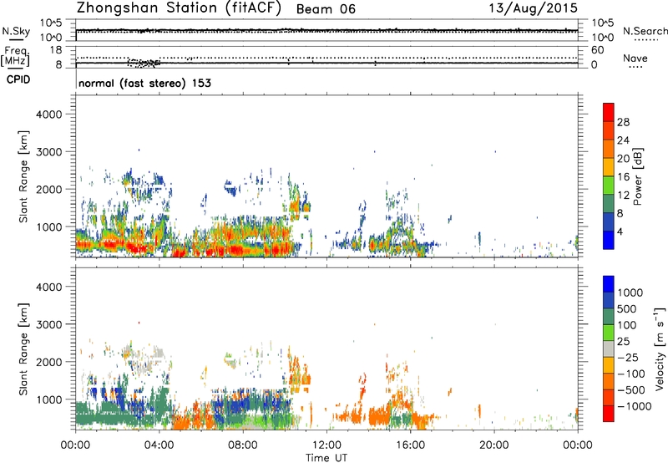Pick the yellow Power segment between 16 and 20
The height and width of the screenshot is (463, 668).
(609, 167)
